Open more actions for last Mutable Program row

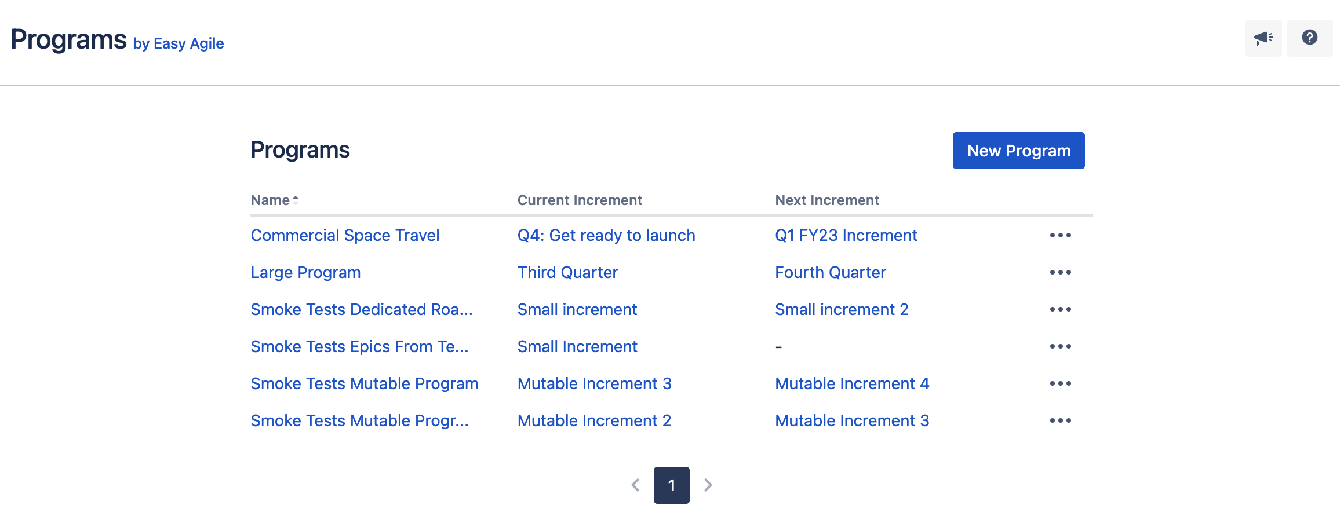(1060, 420)
